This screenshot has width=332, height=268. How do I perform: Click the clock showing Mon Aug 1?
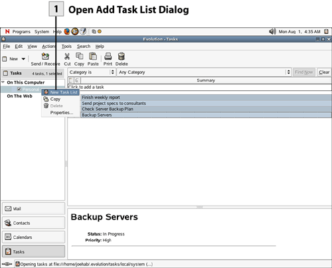[299, 32]
